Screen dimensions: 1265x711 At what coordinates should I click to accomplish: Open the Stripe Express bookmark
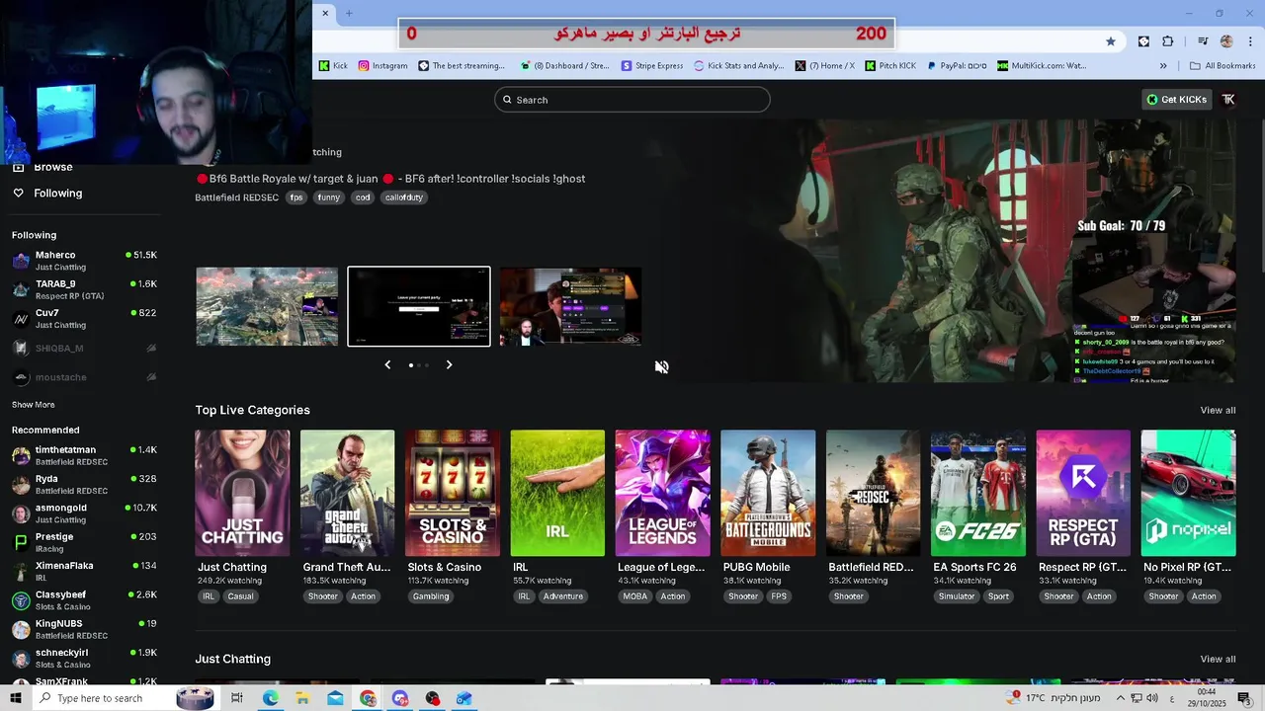pos(652,66)
